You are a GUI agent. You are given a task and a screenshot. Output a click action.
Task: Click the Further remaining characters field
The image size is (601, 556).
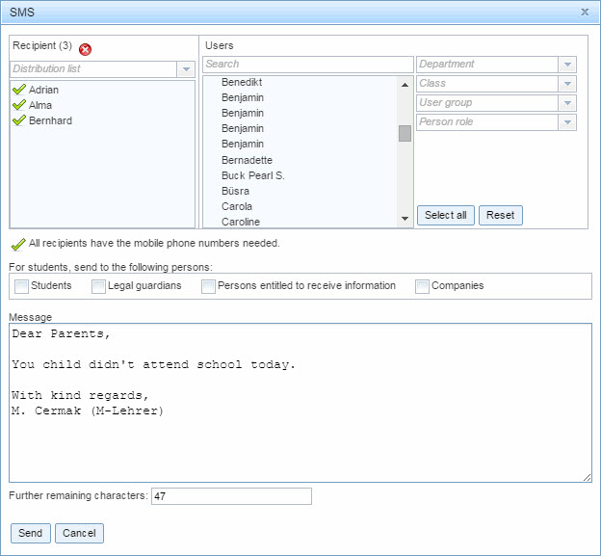pos(231,496)
